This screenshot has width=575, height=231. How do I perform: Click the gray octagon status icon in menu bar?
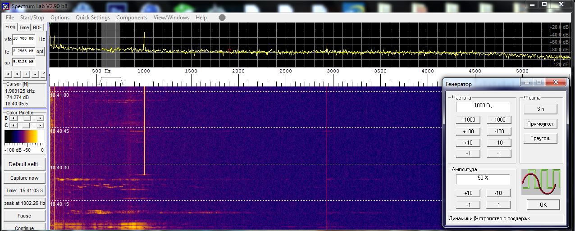pos(222,18)
